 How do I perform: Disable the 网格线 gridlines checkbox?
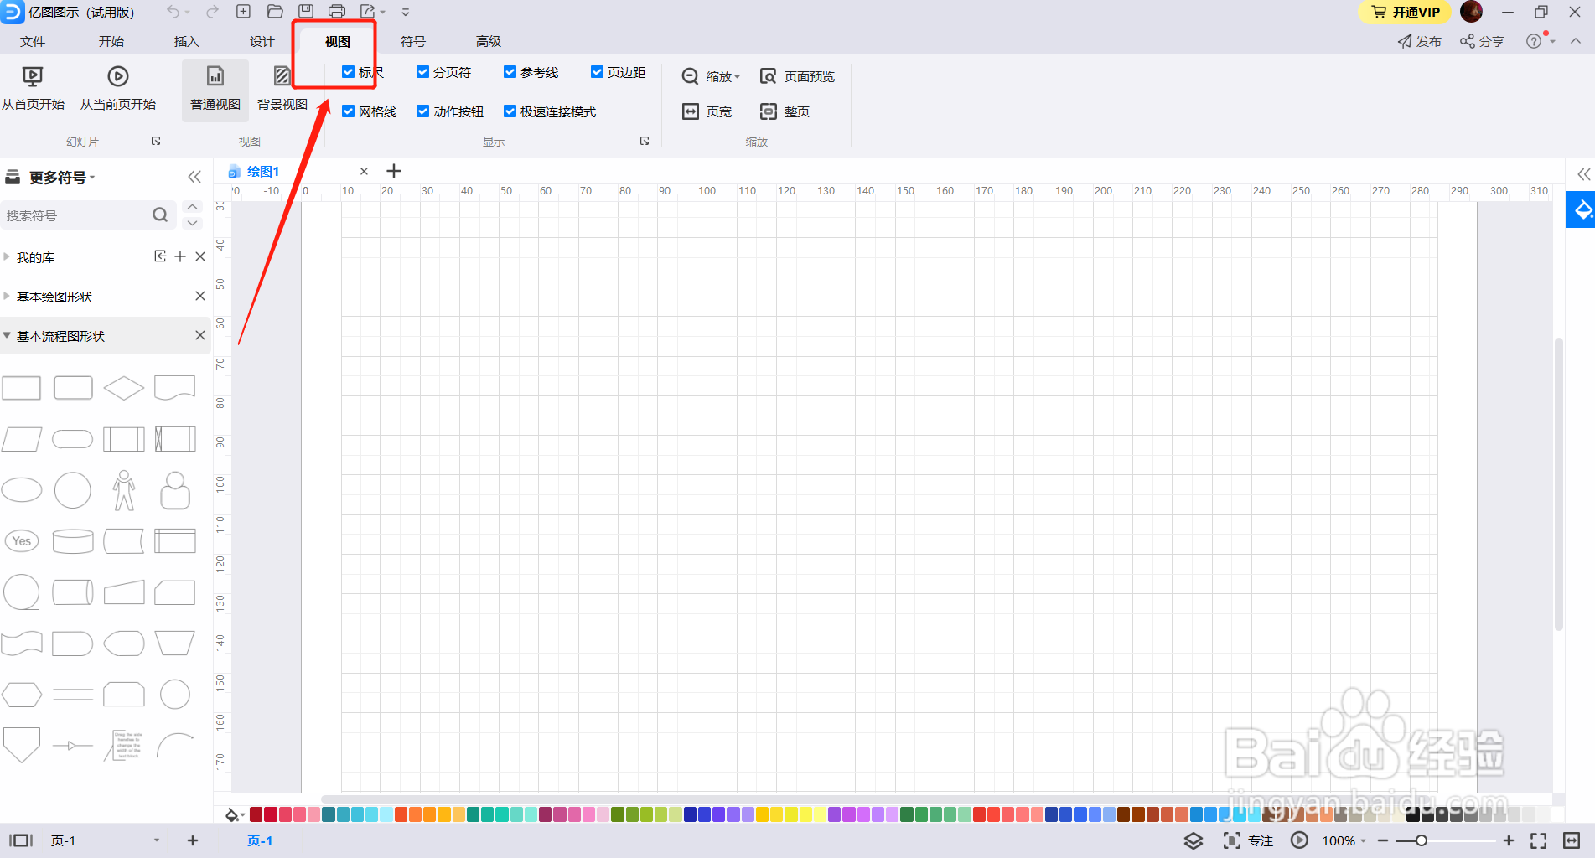348,111
